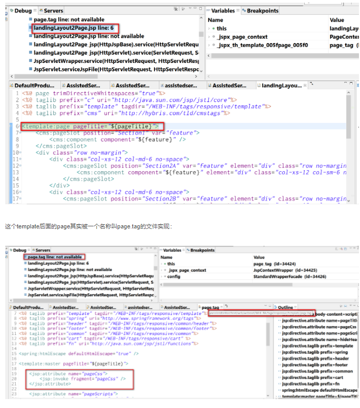The width and height of the screenshot is (360, 408).
Task: Open view menu arrow in first Debug view
Action: pyautogui.click(x=190, y=8)
